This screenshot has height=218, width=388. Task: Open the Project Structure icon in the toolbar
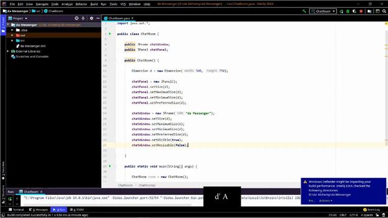[369, 11]
